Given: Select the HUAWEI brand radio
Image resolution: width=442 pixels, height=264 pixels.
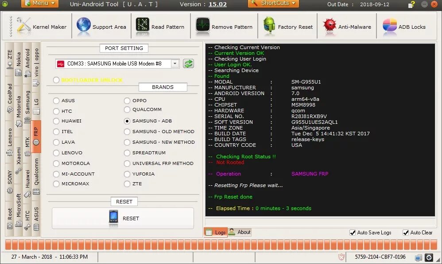Looking at the screenshot, I should tap(56, 121).
